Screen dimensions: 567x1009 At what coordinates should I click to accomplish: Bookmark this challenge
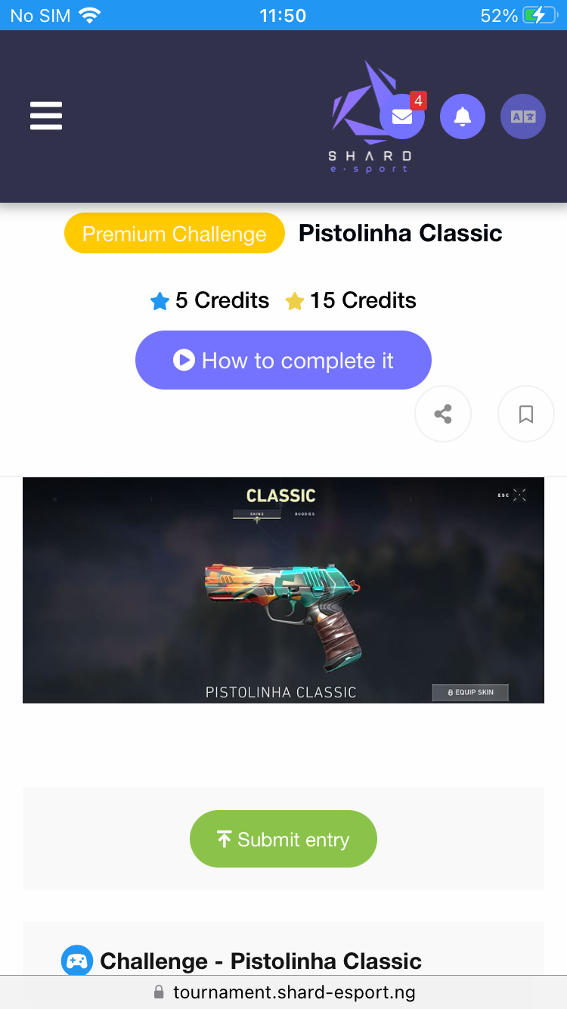pyautogui.click(x=526, y=414)
